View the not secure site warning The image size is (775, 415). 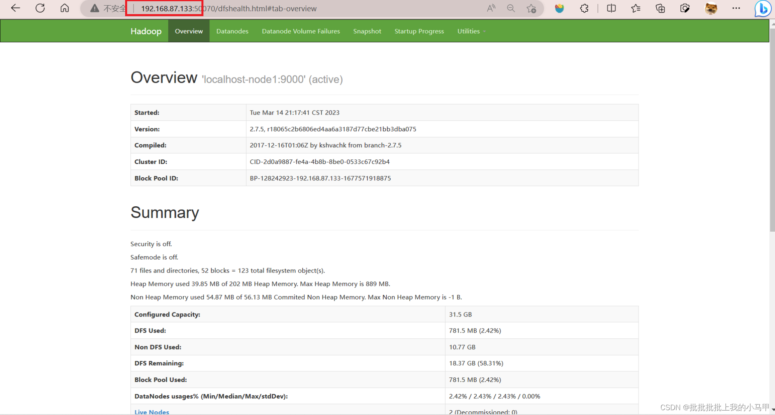coord(108,8)
